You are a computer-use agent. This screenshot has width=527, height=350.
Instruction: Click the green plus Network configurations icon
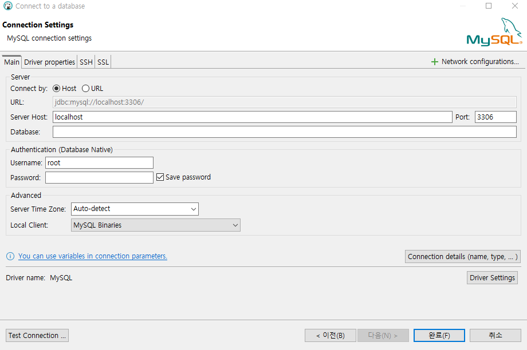(435, 62)
